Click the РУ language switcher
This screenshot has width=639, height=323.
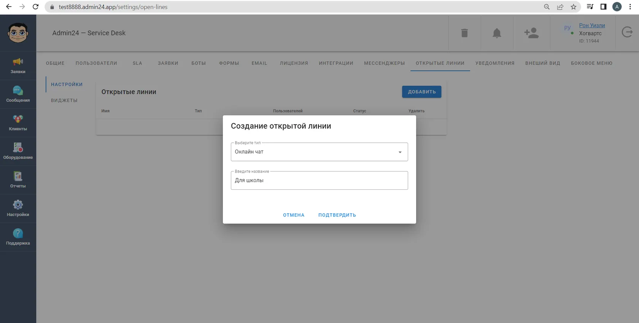567,27
